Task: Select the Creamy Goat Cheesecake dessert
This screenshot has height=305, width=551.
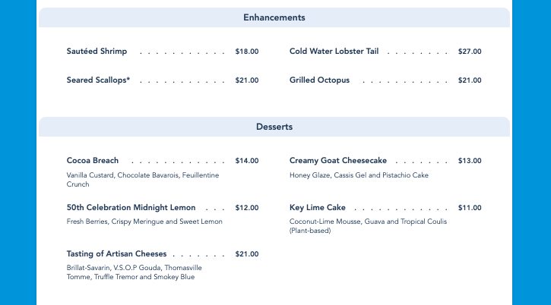Action: pos(338,161)
